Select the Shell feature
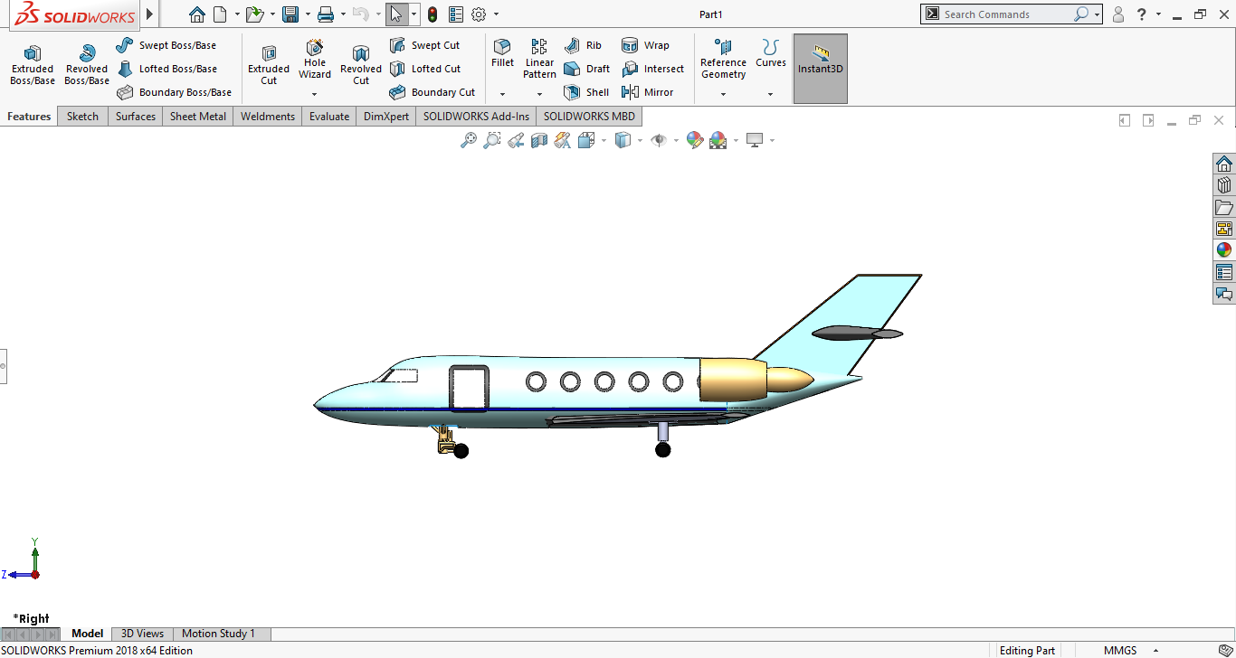The width and height of the screenshot is (1236, 658). click(585, 92)
